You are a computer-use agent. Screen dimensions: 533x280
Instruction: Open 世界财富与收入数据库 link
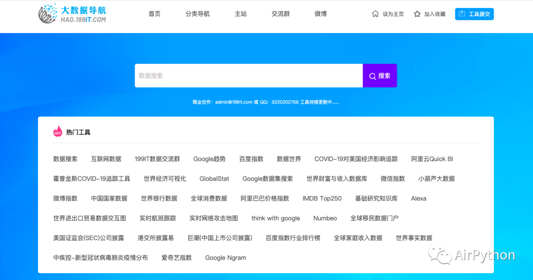[x=337, y=179]
